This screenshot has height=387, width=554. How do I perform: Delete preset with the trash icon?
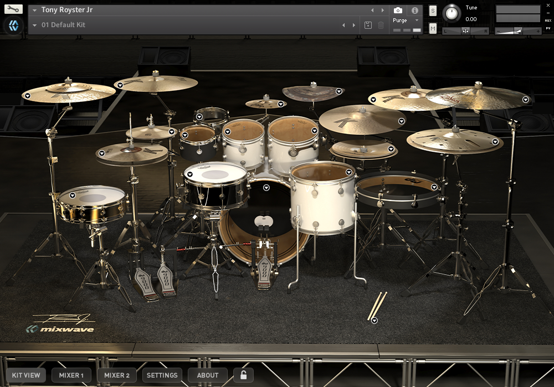pos(381,25)
